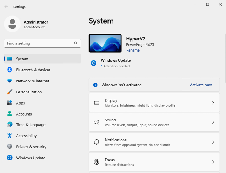Maximize the Settings window
This screenshot has height=173, width=226.
[x=208, y=4]
